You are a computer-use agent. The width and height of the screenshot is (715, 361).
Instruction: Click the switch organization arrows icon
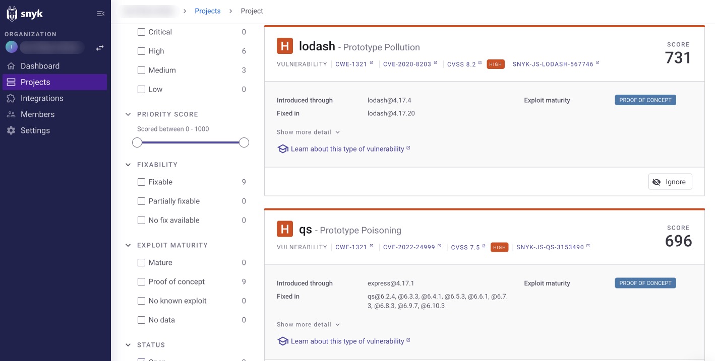tap(100, 48)
